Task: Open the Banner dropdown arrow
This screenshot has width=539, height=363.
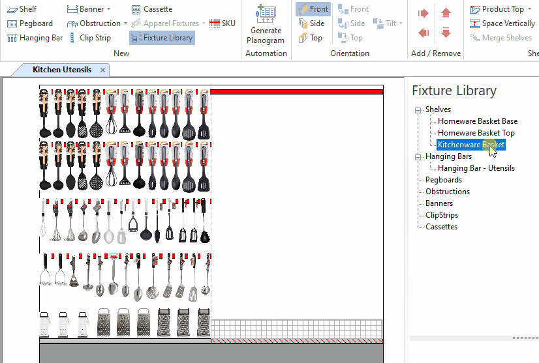Action: [x=108, y=9]
